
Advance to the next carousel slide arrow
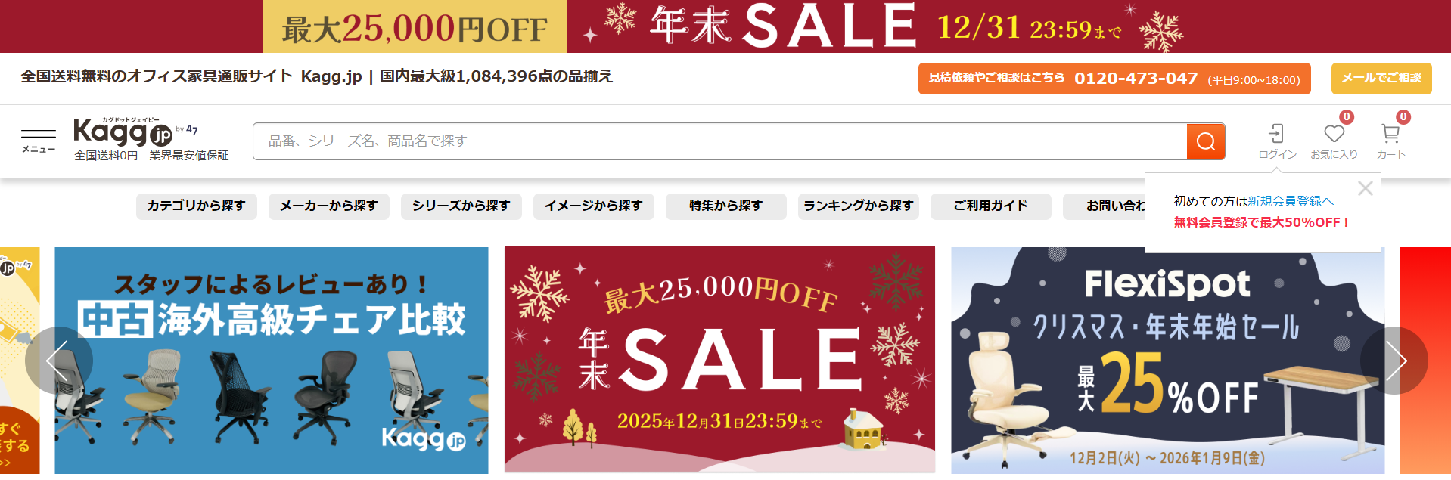click(x=1394, y=361)
